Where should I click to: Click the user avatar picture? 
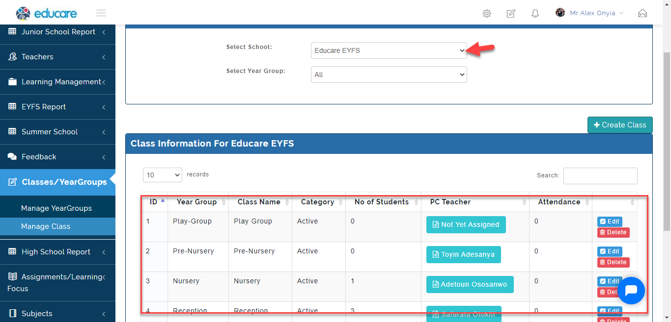[x=560, y=13]
